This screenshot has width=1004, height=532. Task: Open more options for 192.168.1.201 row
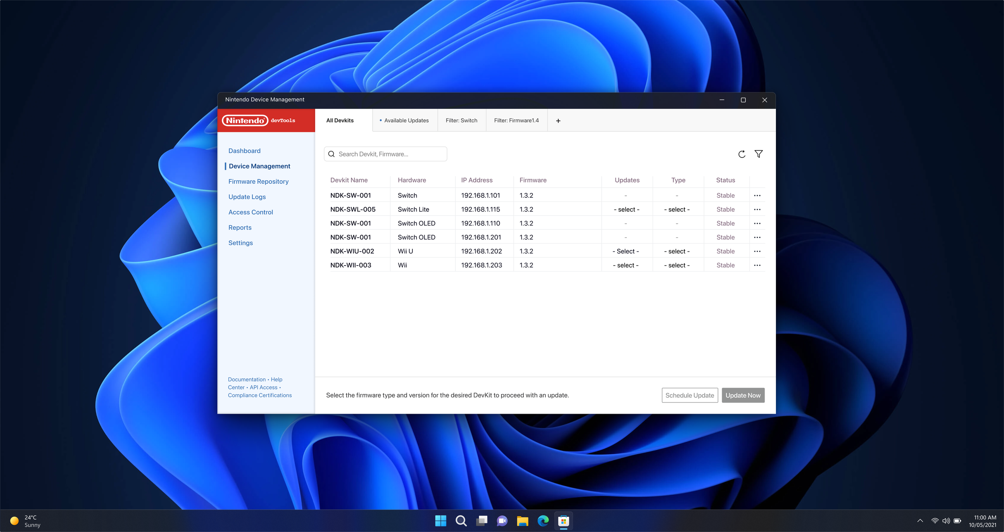(757, 238)
